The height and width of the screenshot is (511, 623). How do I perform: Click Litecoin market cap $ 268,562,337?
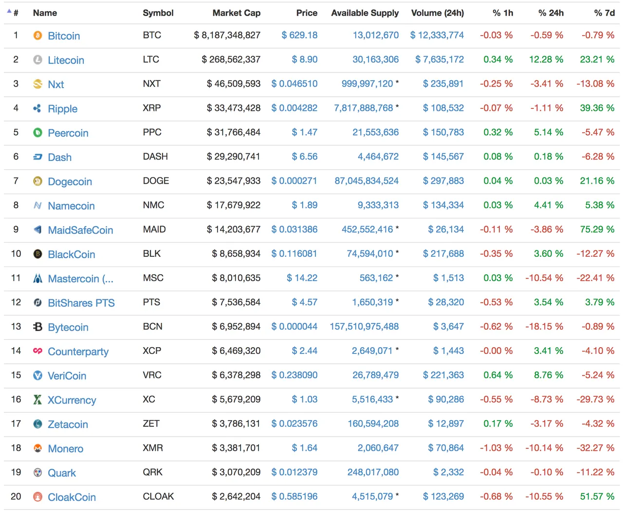tap(231, 59)
